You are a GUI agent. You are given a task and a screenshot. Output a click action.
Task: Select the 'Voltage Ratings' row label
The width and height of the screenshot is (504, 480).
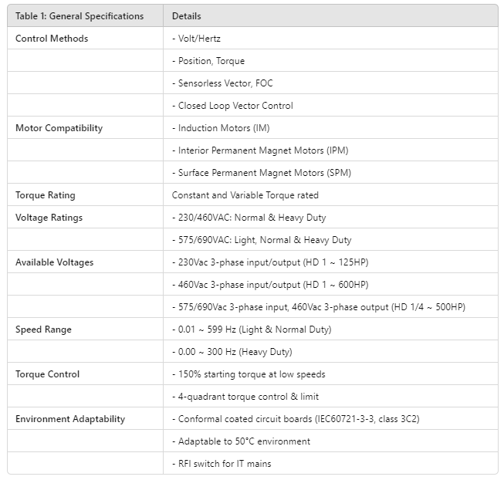click(x=49, y=218)
